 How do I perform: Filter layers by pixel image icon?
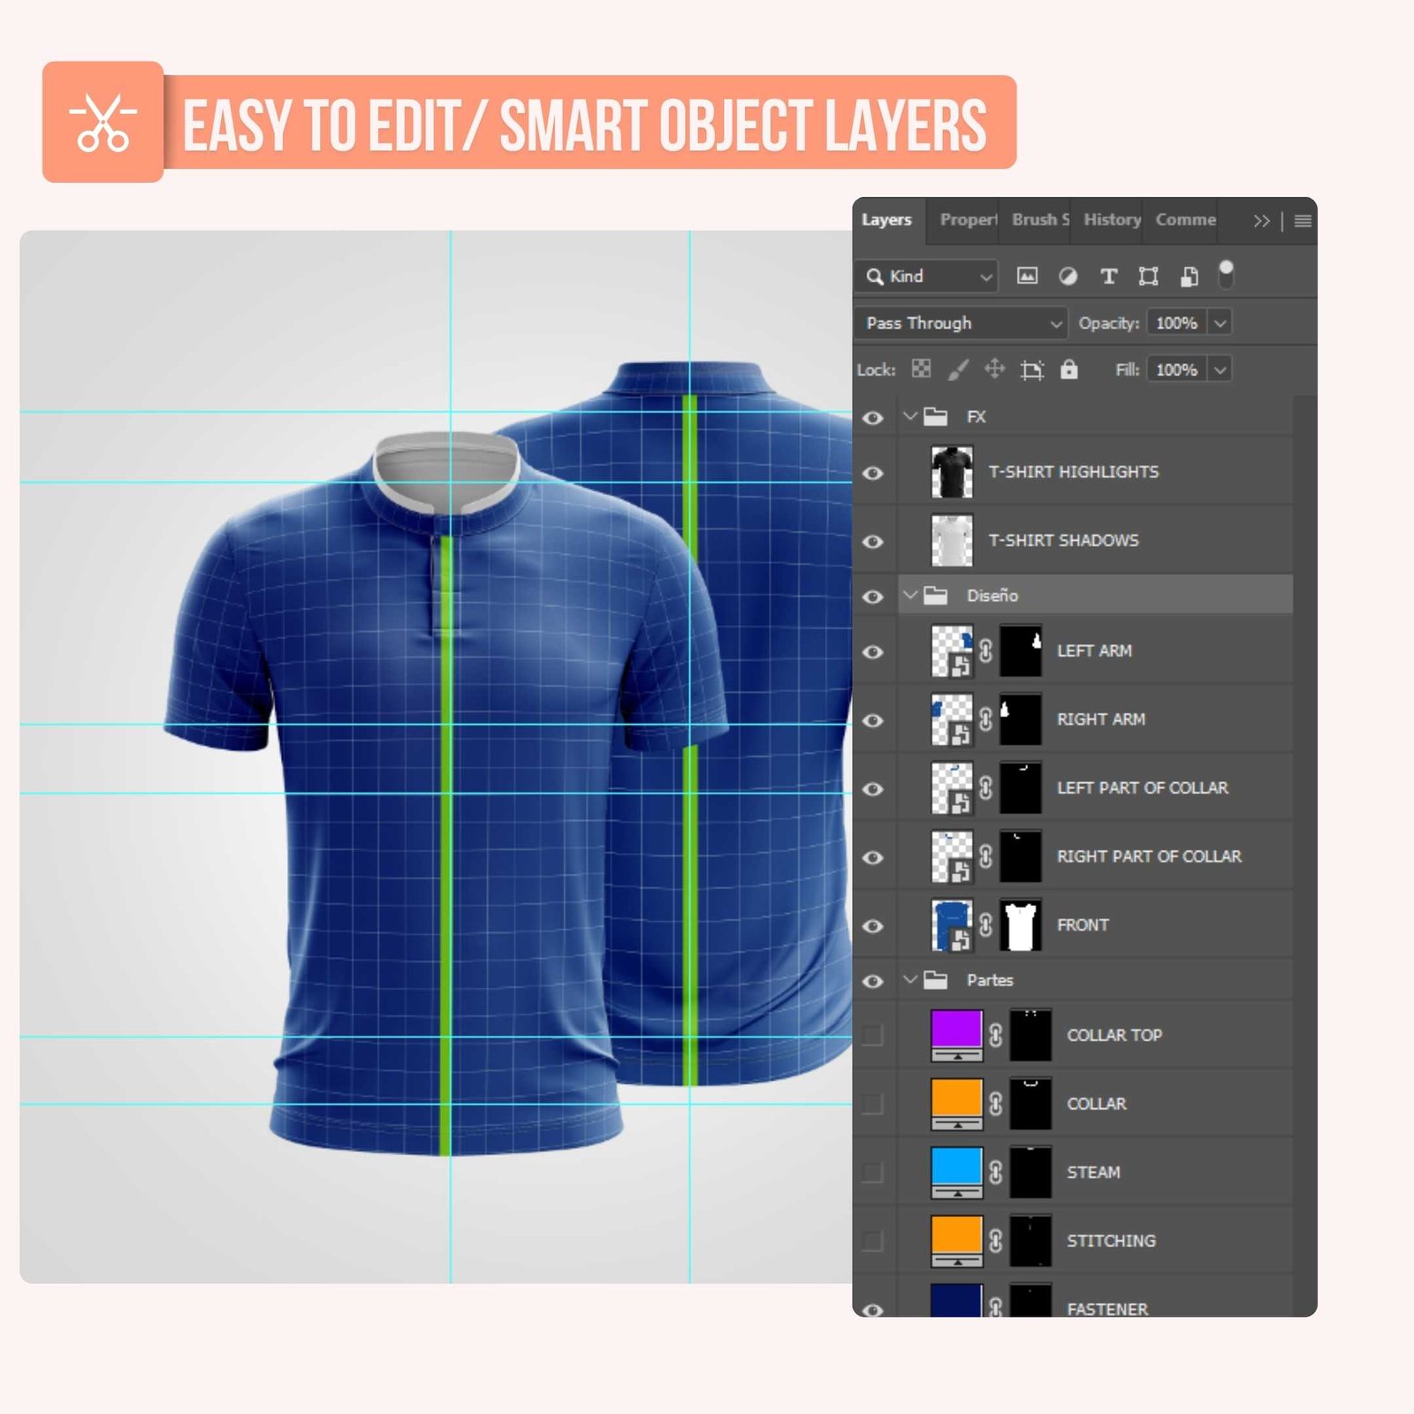point(1027,276)
